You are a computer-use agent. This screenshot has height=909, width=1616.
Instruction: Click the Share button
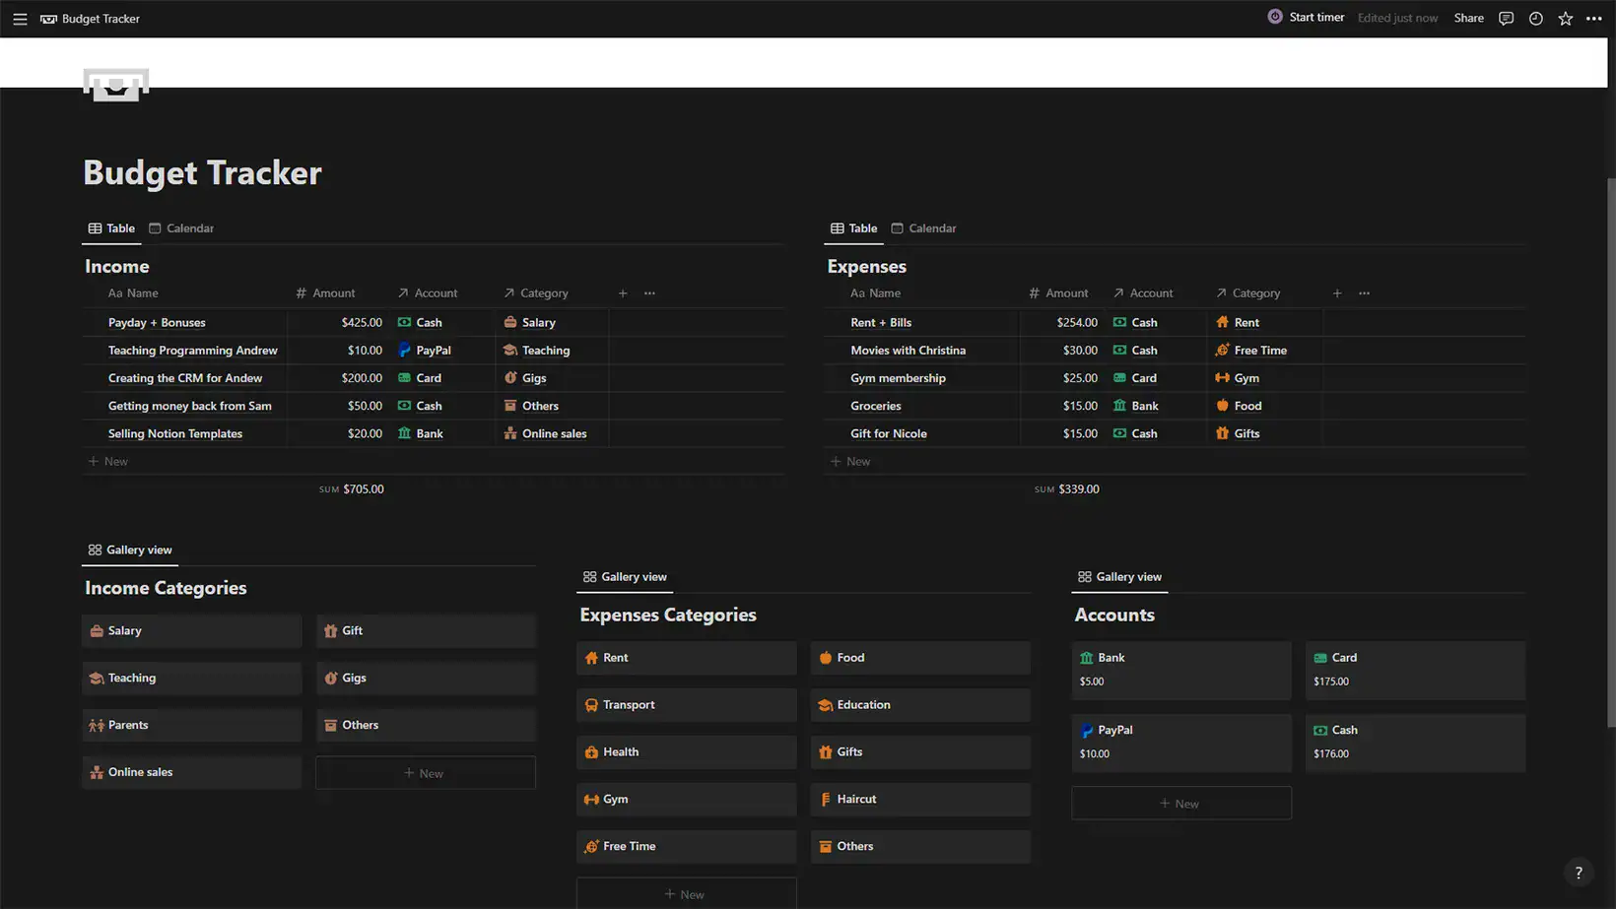pyautogui.click(x=1468, y=18)
